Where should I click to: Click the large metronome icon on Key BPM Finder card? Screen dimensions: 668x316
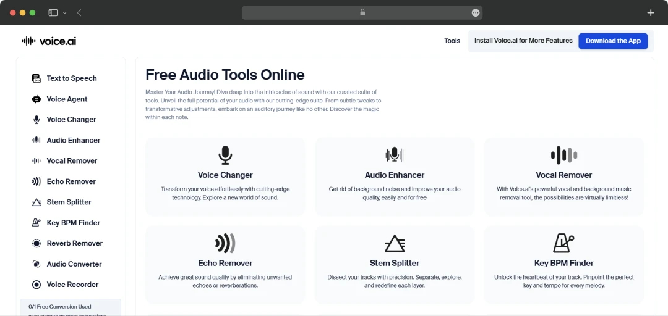[x=563, y=243]
